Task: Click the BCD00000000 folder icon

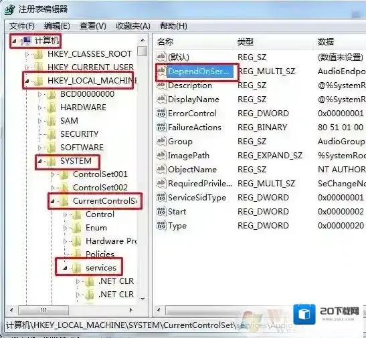Action: click(x=52, y=94)
